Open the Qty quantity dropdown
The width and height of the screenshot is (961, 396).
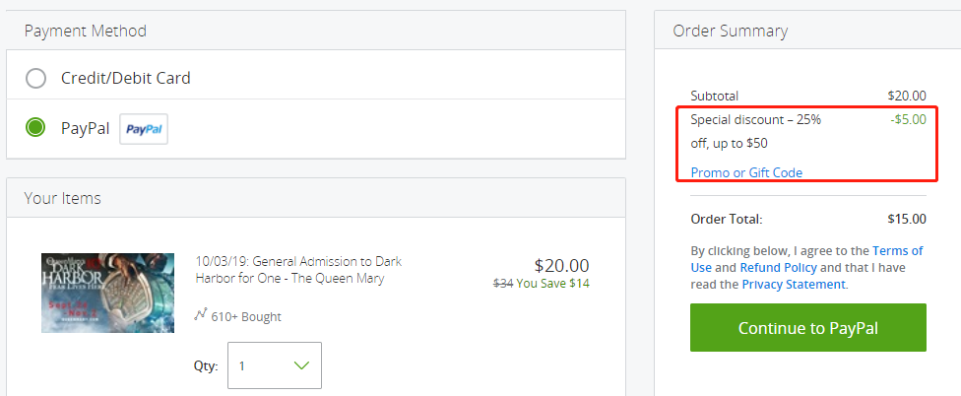(x=274, y=365)
